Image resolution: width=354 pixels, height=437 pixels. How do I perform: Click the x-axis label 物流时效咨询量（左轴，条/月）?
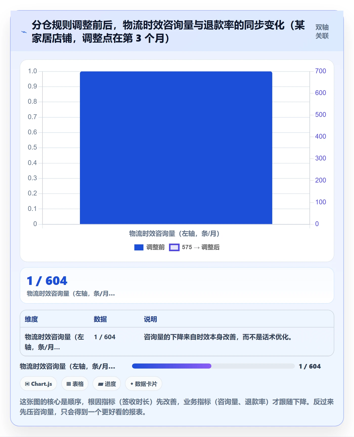point(174,233)
